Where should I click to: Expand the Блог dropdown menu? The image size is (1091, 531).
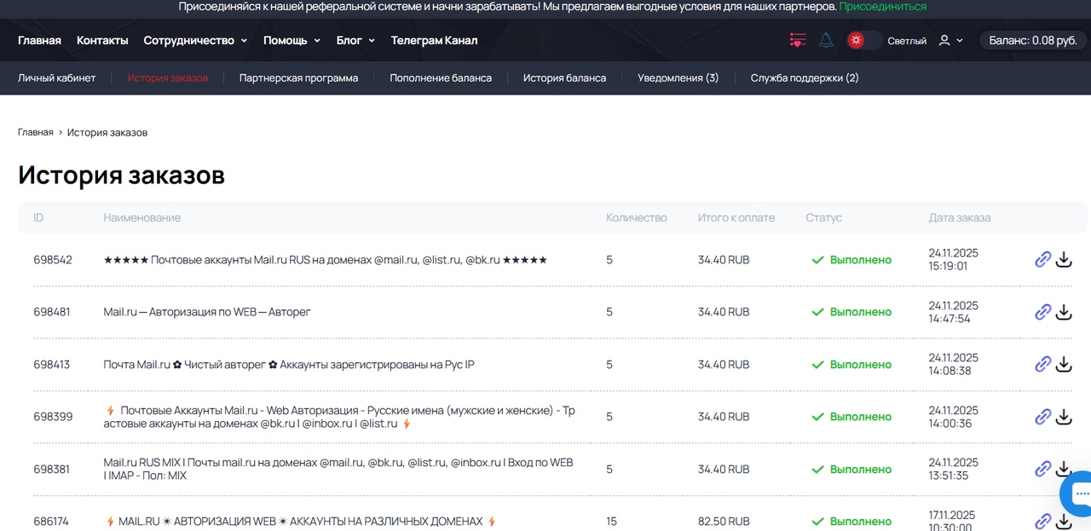point(355,40)
